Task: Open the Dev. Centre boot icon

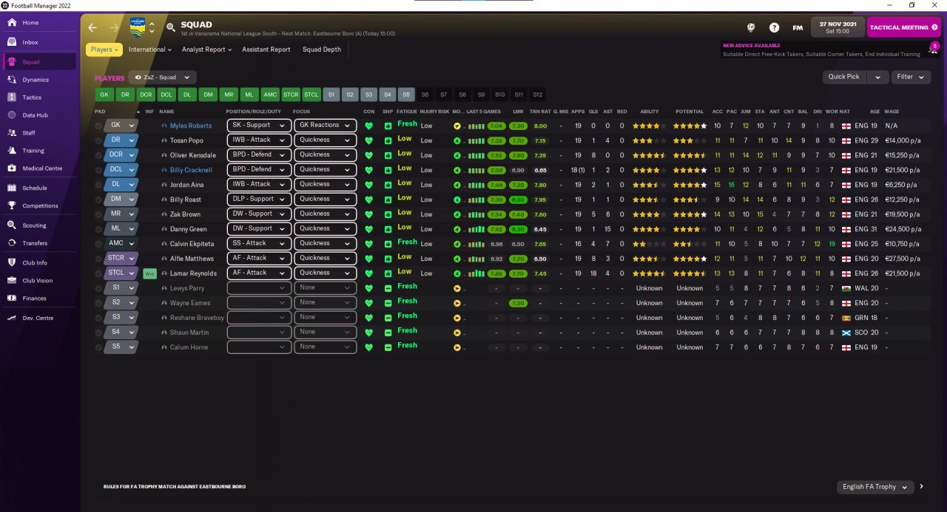Action: click(12, 318)
